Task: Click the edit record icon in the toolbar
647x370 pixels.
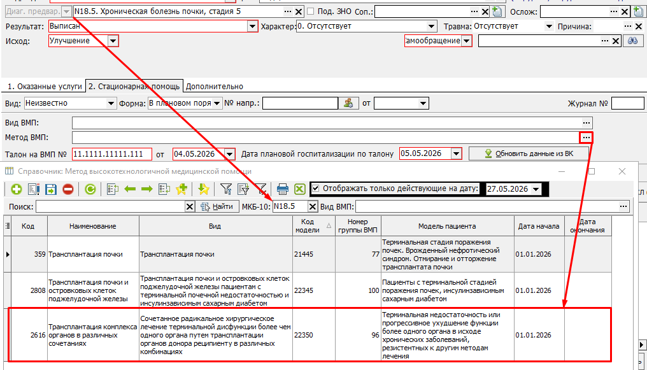Action: pyautogui.click(x=33, y=189)
